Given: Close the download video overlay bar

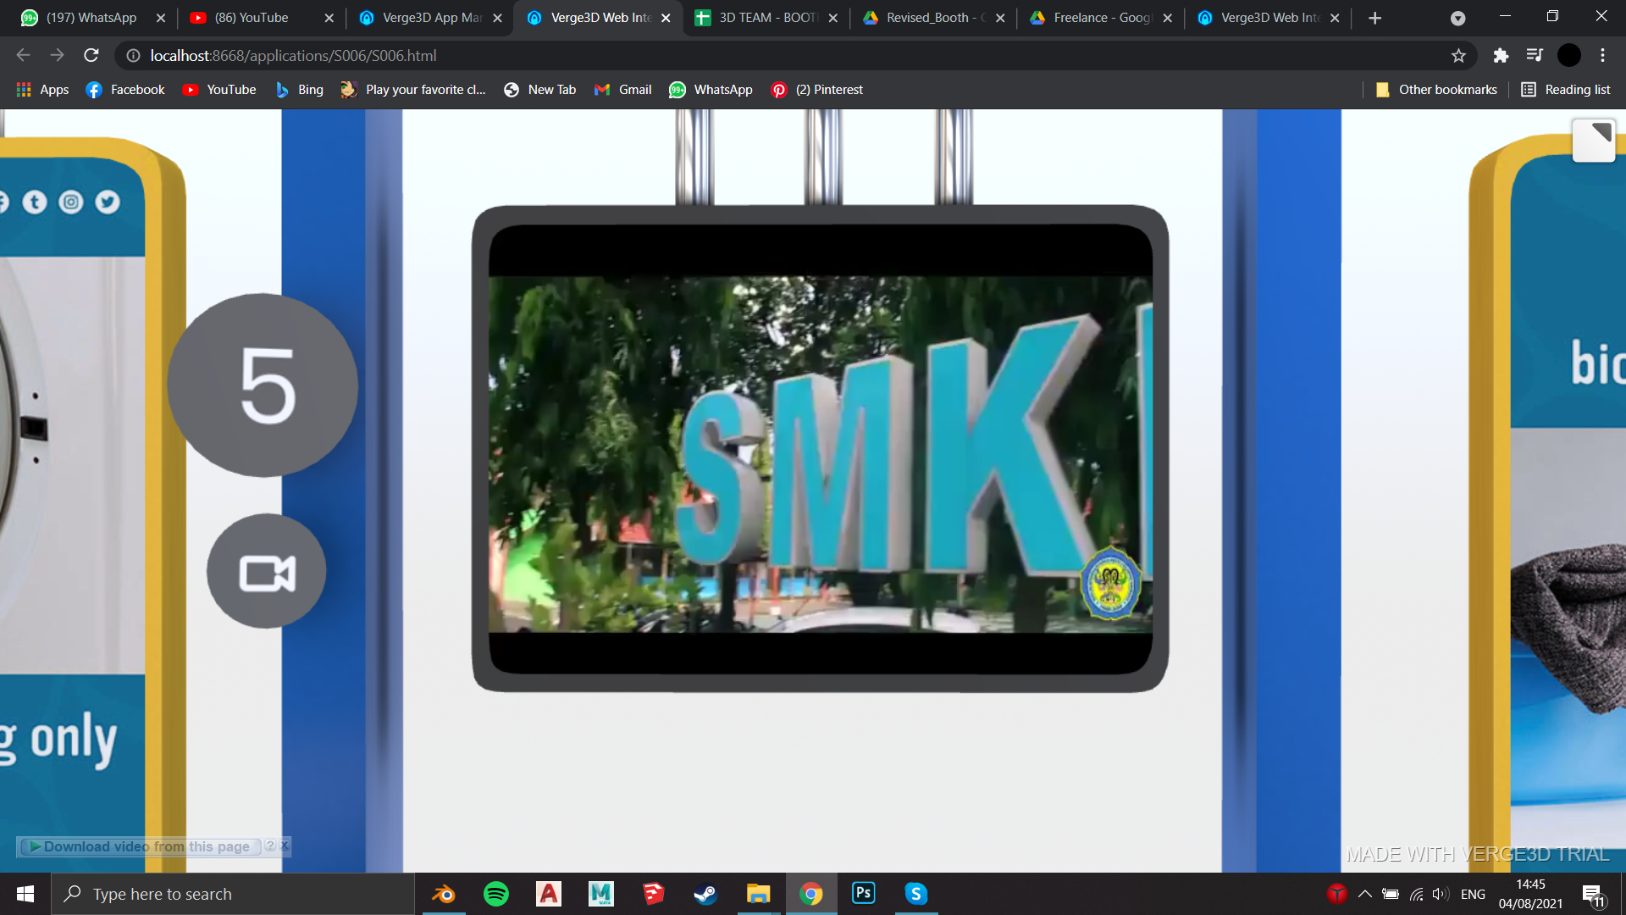Looking at the screenshot, I should tap(285, 846).
